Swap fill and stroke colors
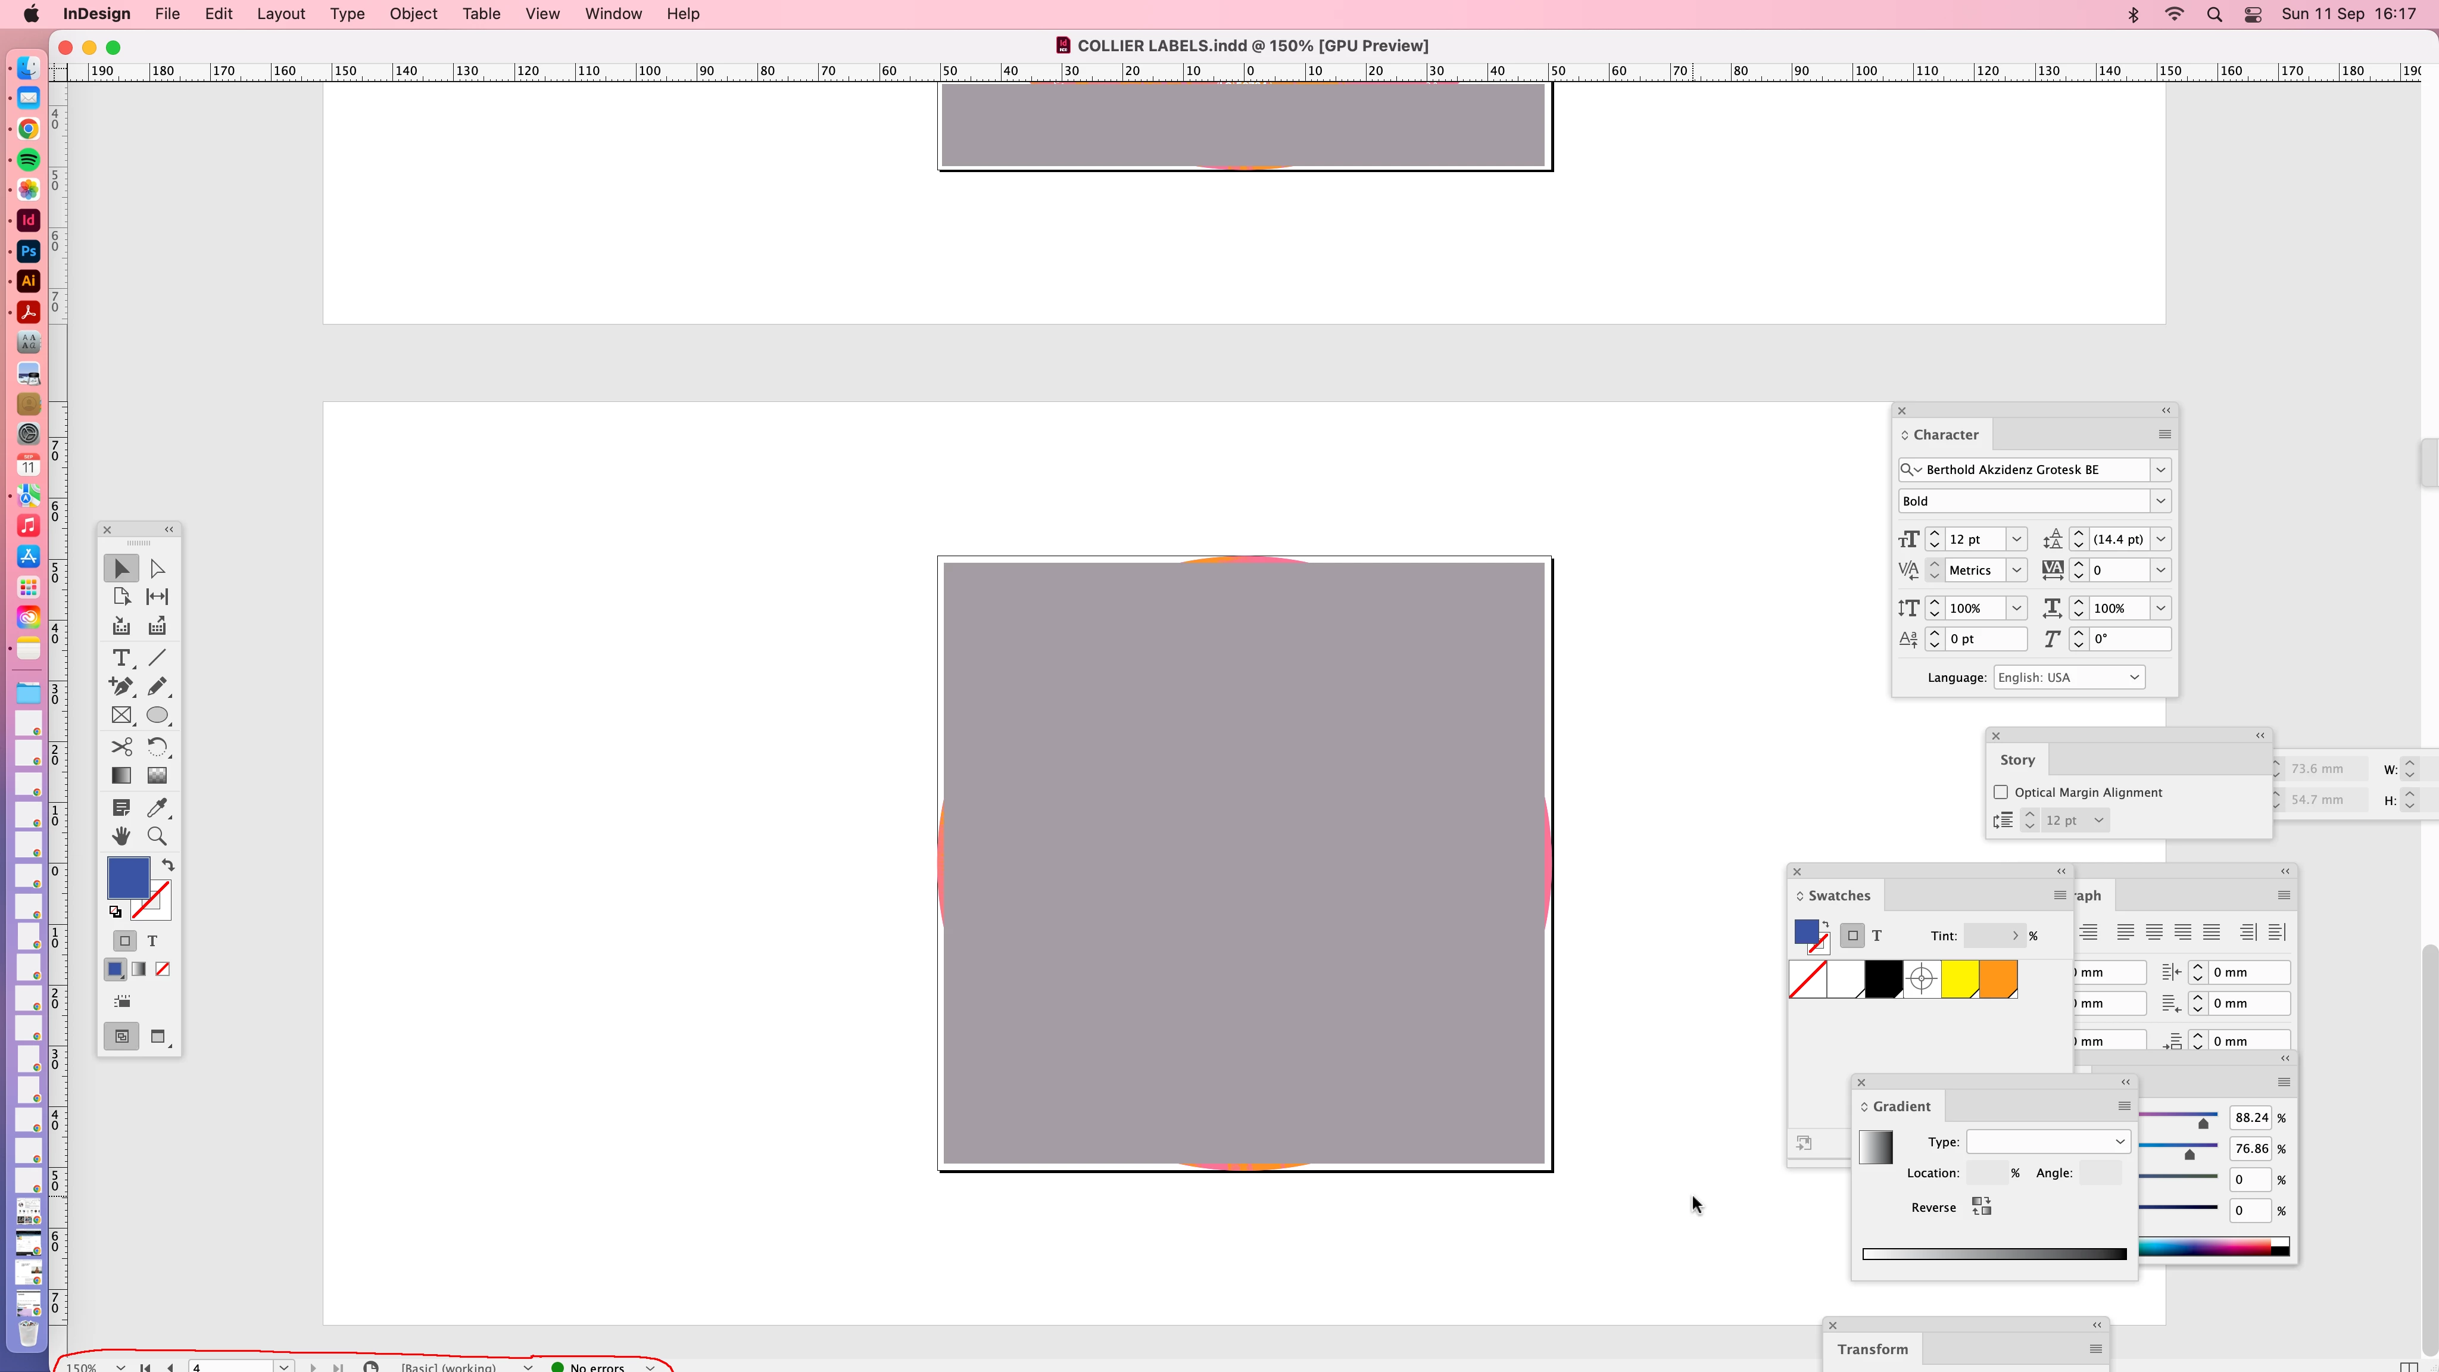This screenshot has height=1372, width=2439. pos(167,865)
